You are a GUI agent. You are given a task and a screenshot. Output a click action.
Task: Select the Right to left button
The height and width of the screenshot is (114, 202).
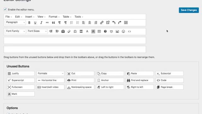point(140,87)
